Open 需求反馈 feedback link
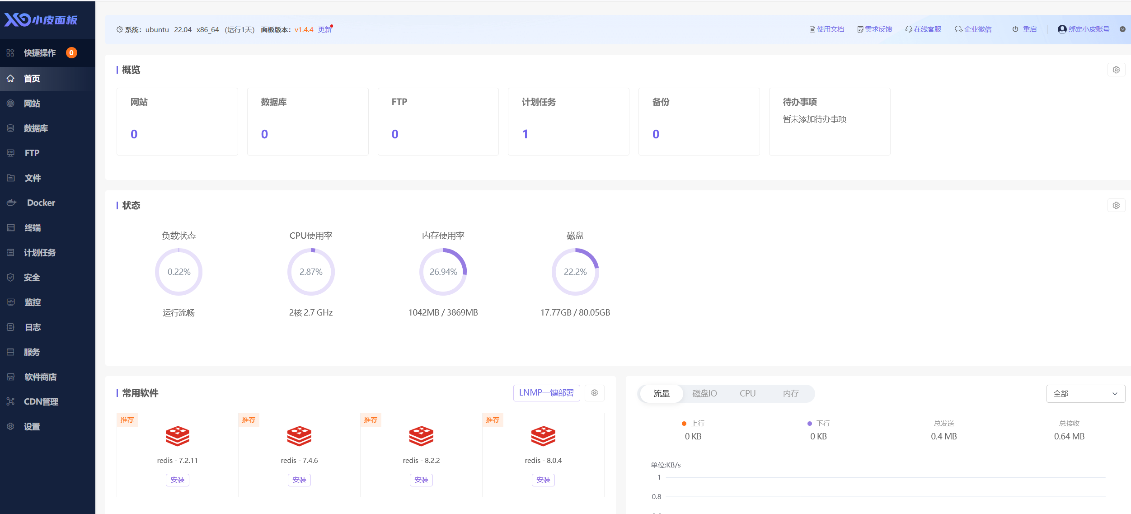 click(875, 29)
